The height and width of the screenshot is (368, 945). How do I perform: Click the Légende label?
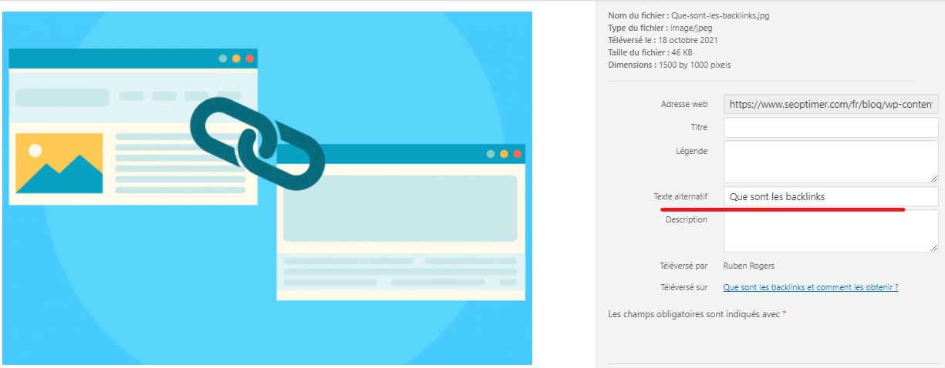click(x=691, y=151)
